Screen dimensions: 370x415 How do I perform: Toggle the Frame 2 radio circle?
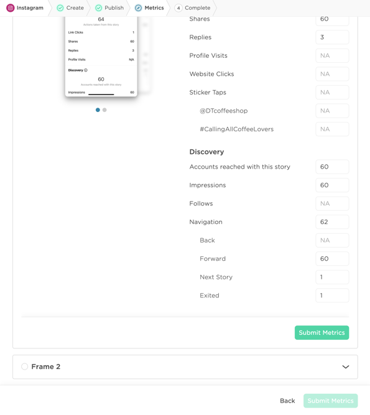25,366
